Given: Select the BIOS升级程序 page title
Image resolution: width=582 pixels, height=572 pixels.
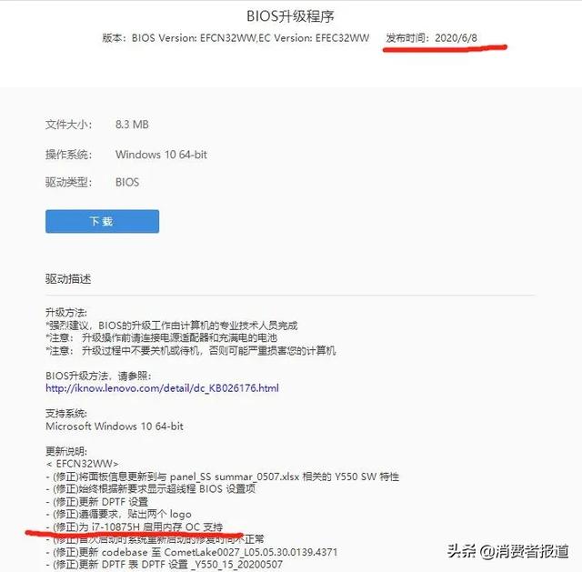Looking at the screenshot, I should point(290,16).
